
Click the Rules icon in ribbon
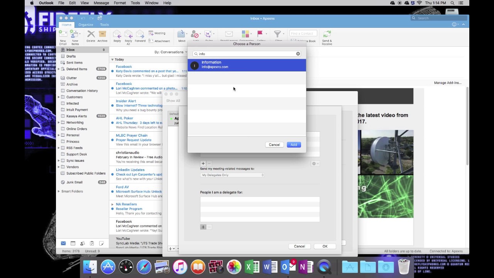(208, 34)
